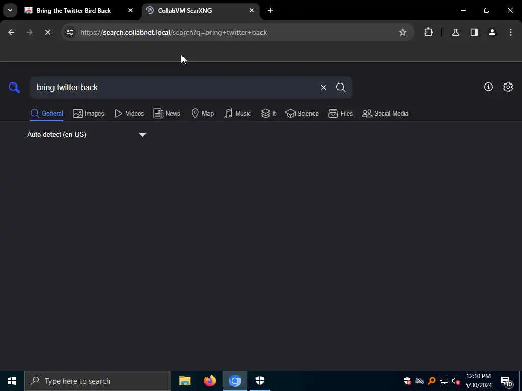Open Chrome Labs flask icon

(x=455, y=32)
